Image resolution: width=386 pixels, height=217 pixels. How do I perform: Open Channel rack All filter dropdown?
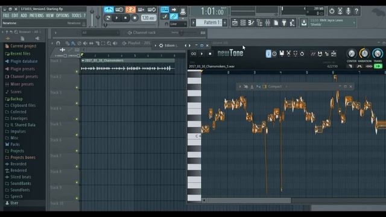(x=101, y=33)
